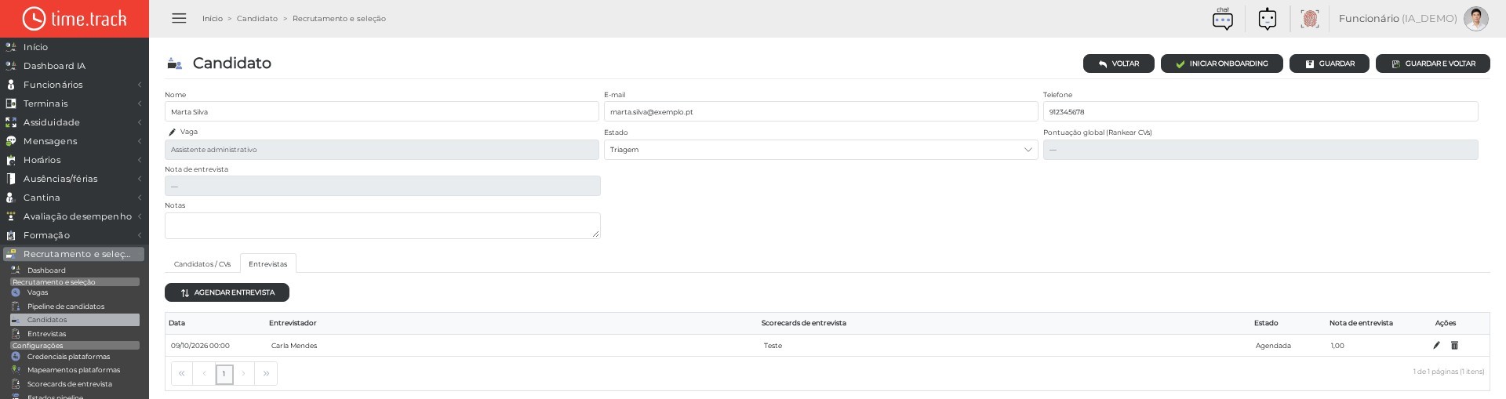This screenshot has width=1506, height=399.
Task: Open Candidatos in sidebar submenu
Action: (x=75, y=320)
